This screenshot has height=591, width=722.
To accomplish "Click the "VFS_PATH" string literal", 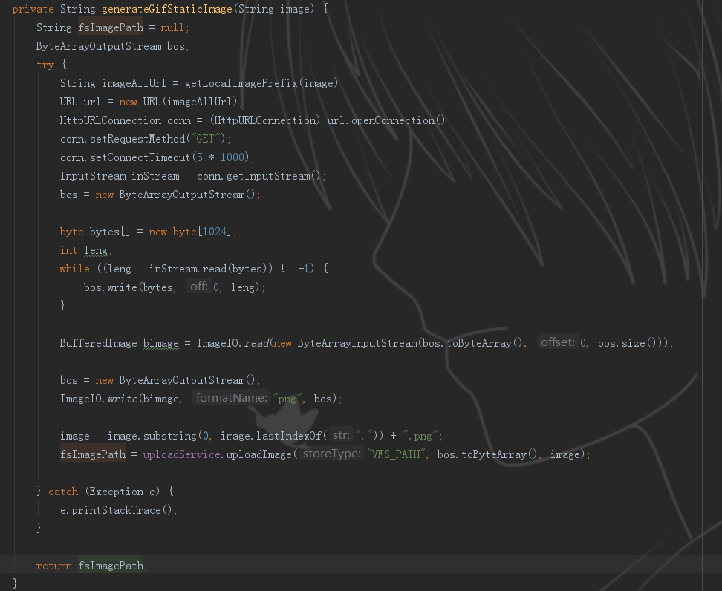I will coord(397,454).
